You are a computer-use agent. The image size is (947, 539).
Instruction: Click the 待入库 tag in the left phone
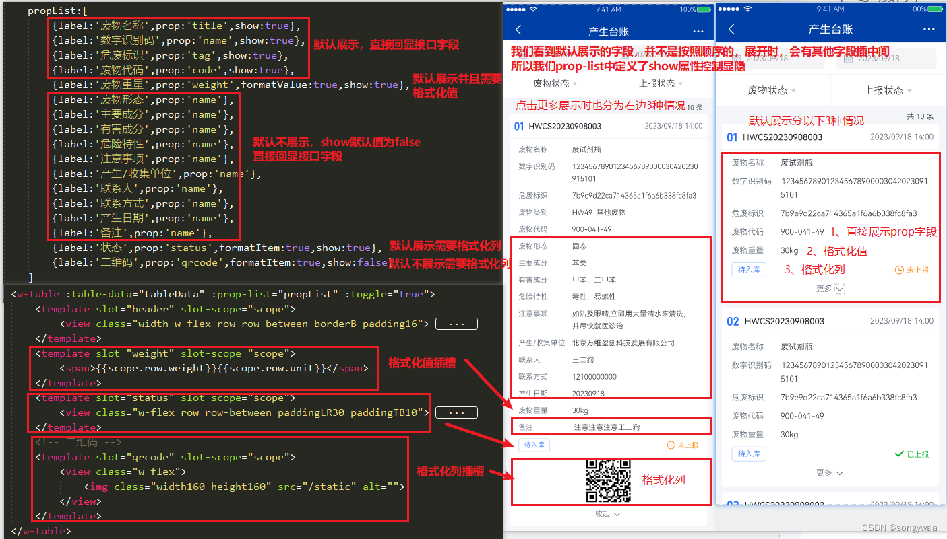[534, 445]
